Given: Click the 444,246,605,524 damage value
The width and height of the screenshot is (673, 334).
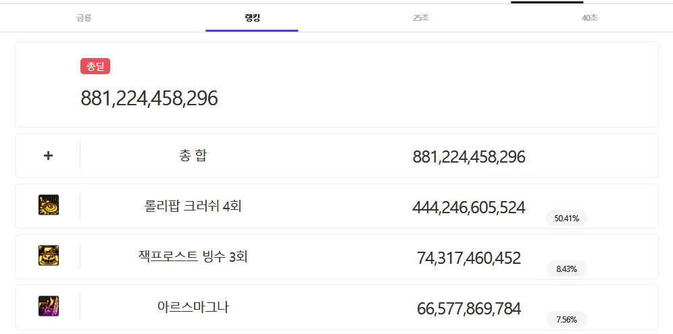Looking at the screenshot, I should pyautogui.click(x=469, y=208).
